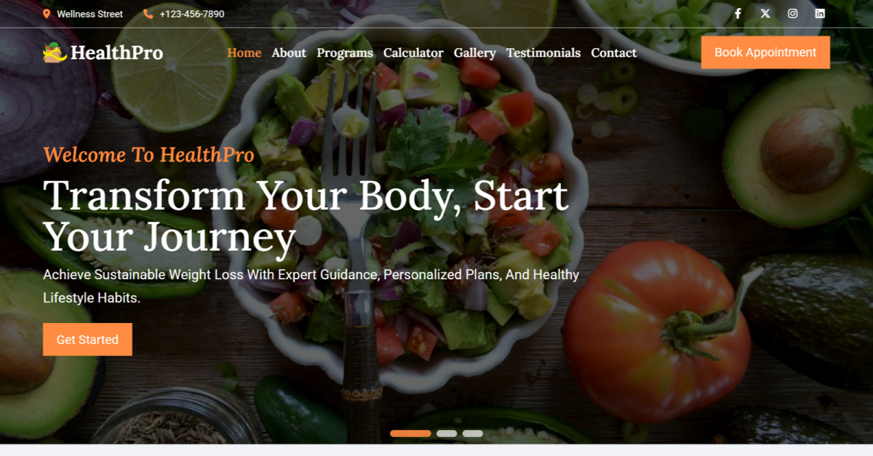
Task: Open the About menu item
Action: [289, 52]
